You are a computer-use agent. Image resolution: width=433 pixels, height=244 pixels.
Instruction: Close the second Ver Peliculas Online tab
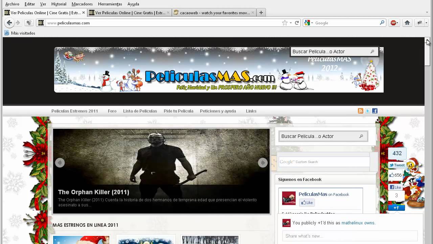point(168,13)
